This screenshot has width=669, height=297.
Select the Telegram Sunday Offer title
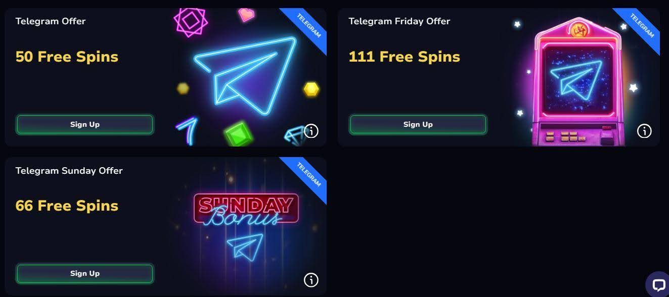pyautogui.click(x=69, y=171)
